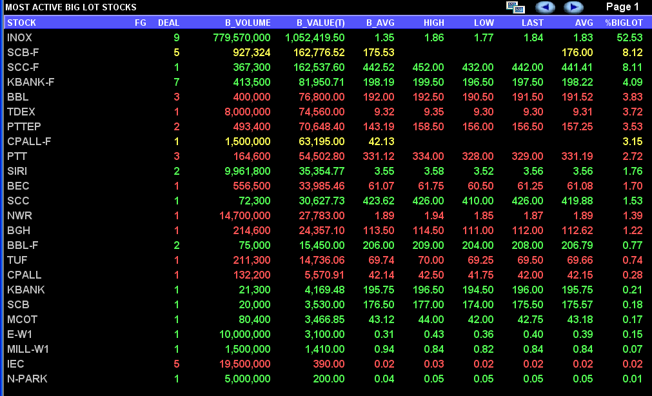Select the NWR stock symbol
The image size is (652, 396).
click(x=19, y=216)
